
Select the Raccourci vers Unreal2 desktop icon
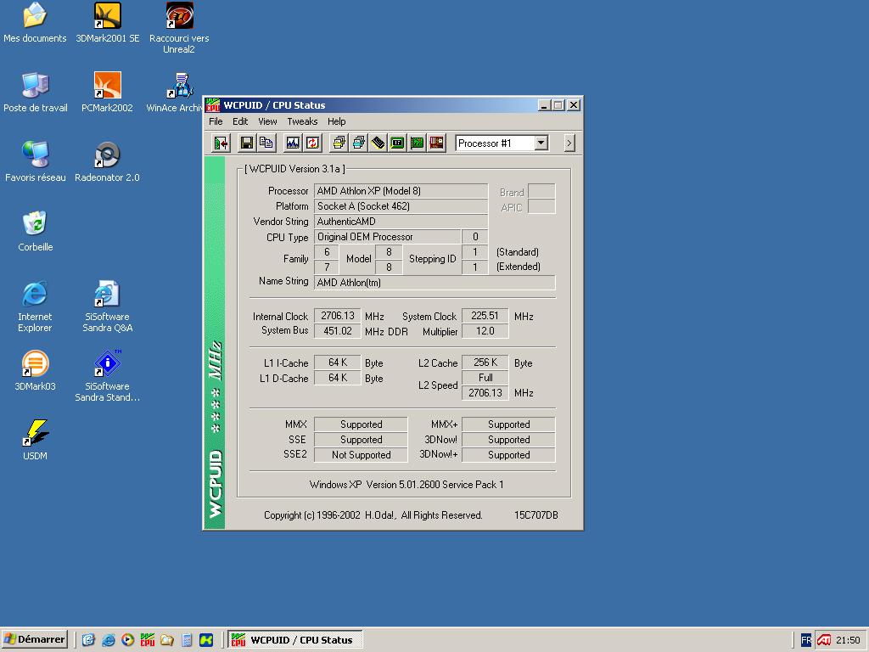tap(179, 28)
